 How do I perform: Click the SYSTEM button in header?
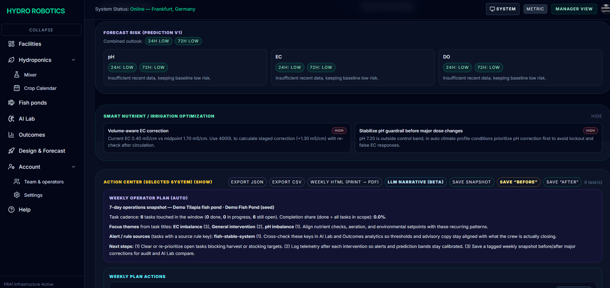503,9
